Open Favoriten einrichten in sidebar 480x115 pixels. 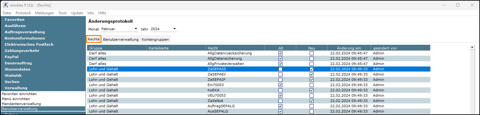(x=19, y=94)
